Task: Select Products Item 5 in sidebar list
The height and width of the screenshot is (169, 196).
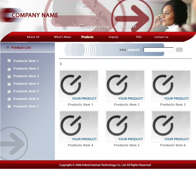Action: pyautogui.click(x=26, y=91)
